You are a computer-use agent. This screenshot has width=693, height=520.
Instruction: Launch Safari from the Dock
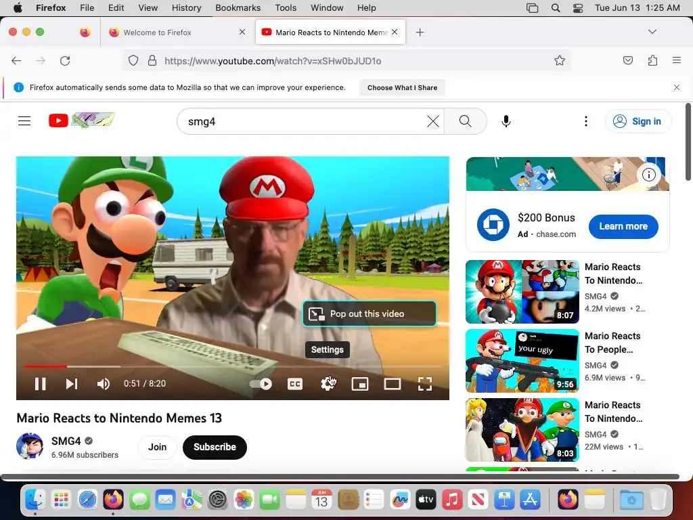click(x=87, y=500)
